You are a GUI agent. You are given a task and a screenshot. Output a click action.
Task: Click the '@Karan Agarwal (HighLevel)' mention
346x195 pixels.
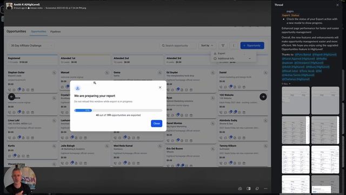[298, 58]
